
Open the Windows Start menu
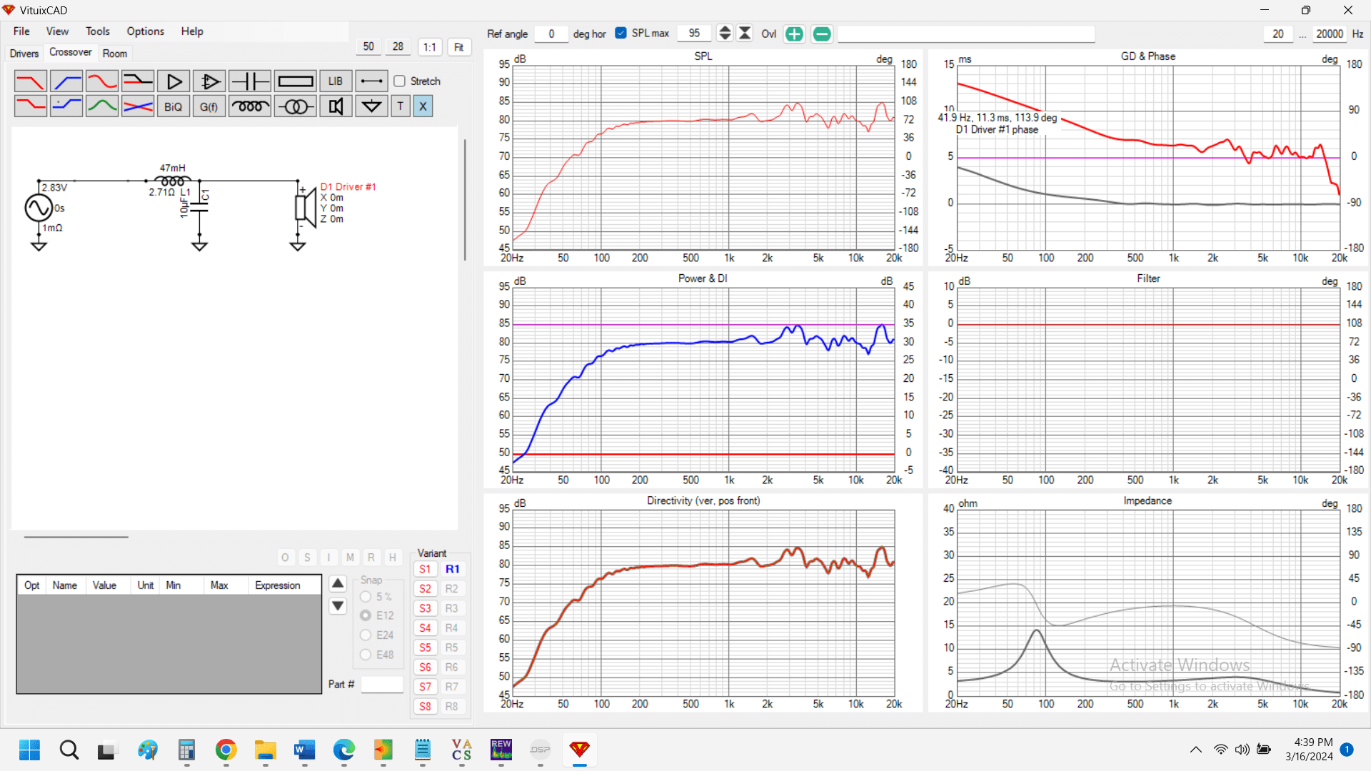29,750
